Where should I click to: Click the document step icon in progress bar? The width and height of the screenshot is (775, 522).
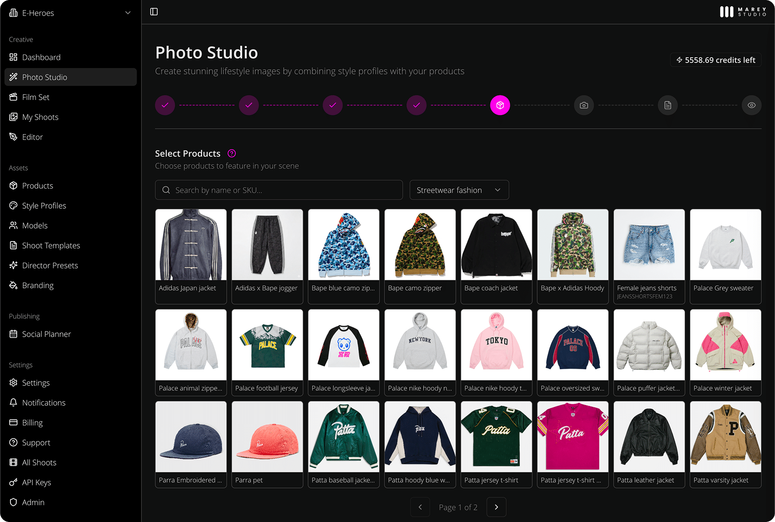(x=668, y=105)
